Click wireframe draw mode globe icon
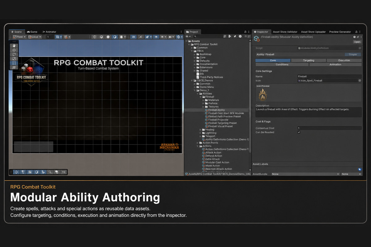This screenshot has height=247, width=371. click(95, 37)
